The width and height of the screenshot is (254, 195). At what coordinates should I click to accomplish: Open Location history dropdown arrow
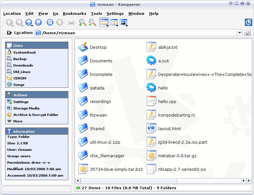pos(239,33)
